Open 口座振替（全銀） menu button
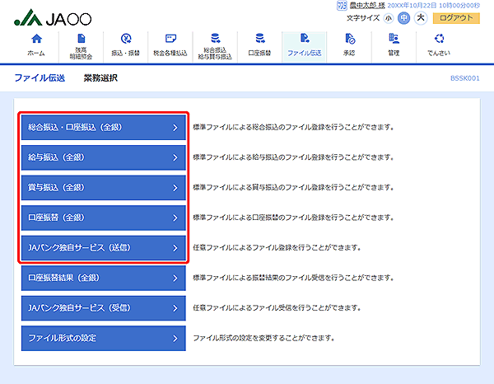This screenshot has width=494, height=384. point(104,218)
